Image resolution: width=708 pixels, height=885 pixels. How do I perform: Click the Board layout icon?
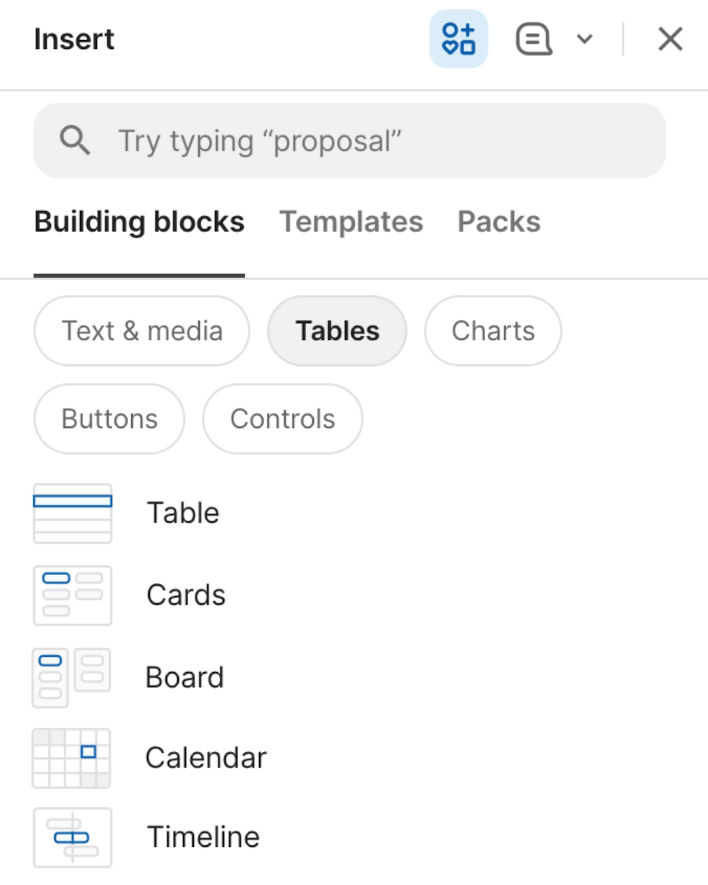coord(72,677)
